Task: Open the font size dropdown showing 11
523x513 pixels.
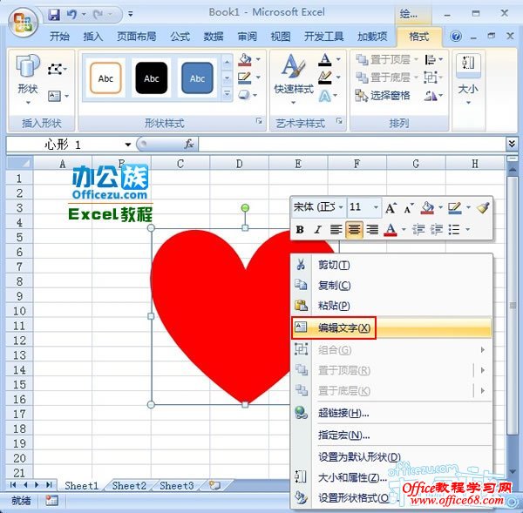Action: [376, 207]
